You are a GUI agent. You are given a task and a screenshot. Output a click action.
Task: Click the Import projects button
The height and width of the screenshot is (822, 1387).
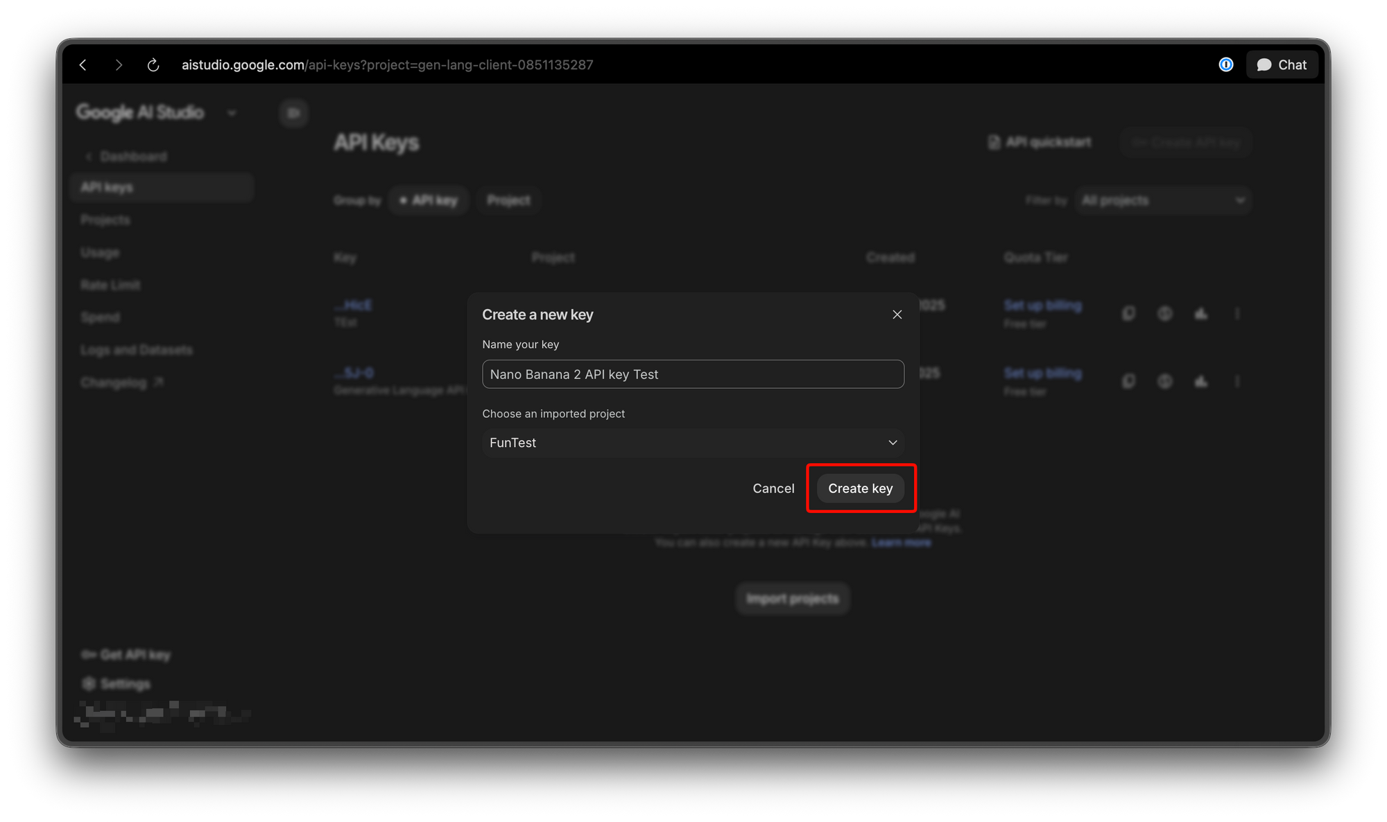pos(793,598)
